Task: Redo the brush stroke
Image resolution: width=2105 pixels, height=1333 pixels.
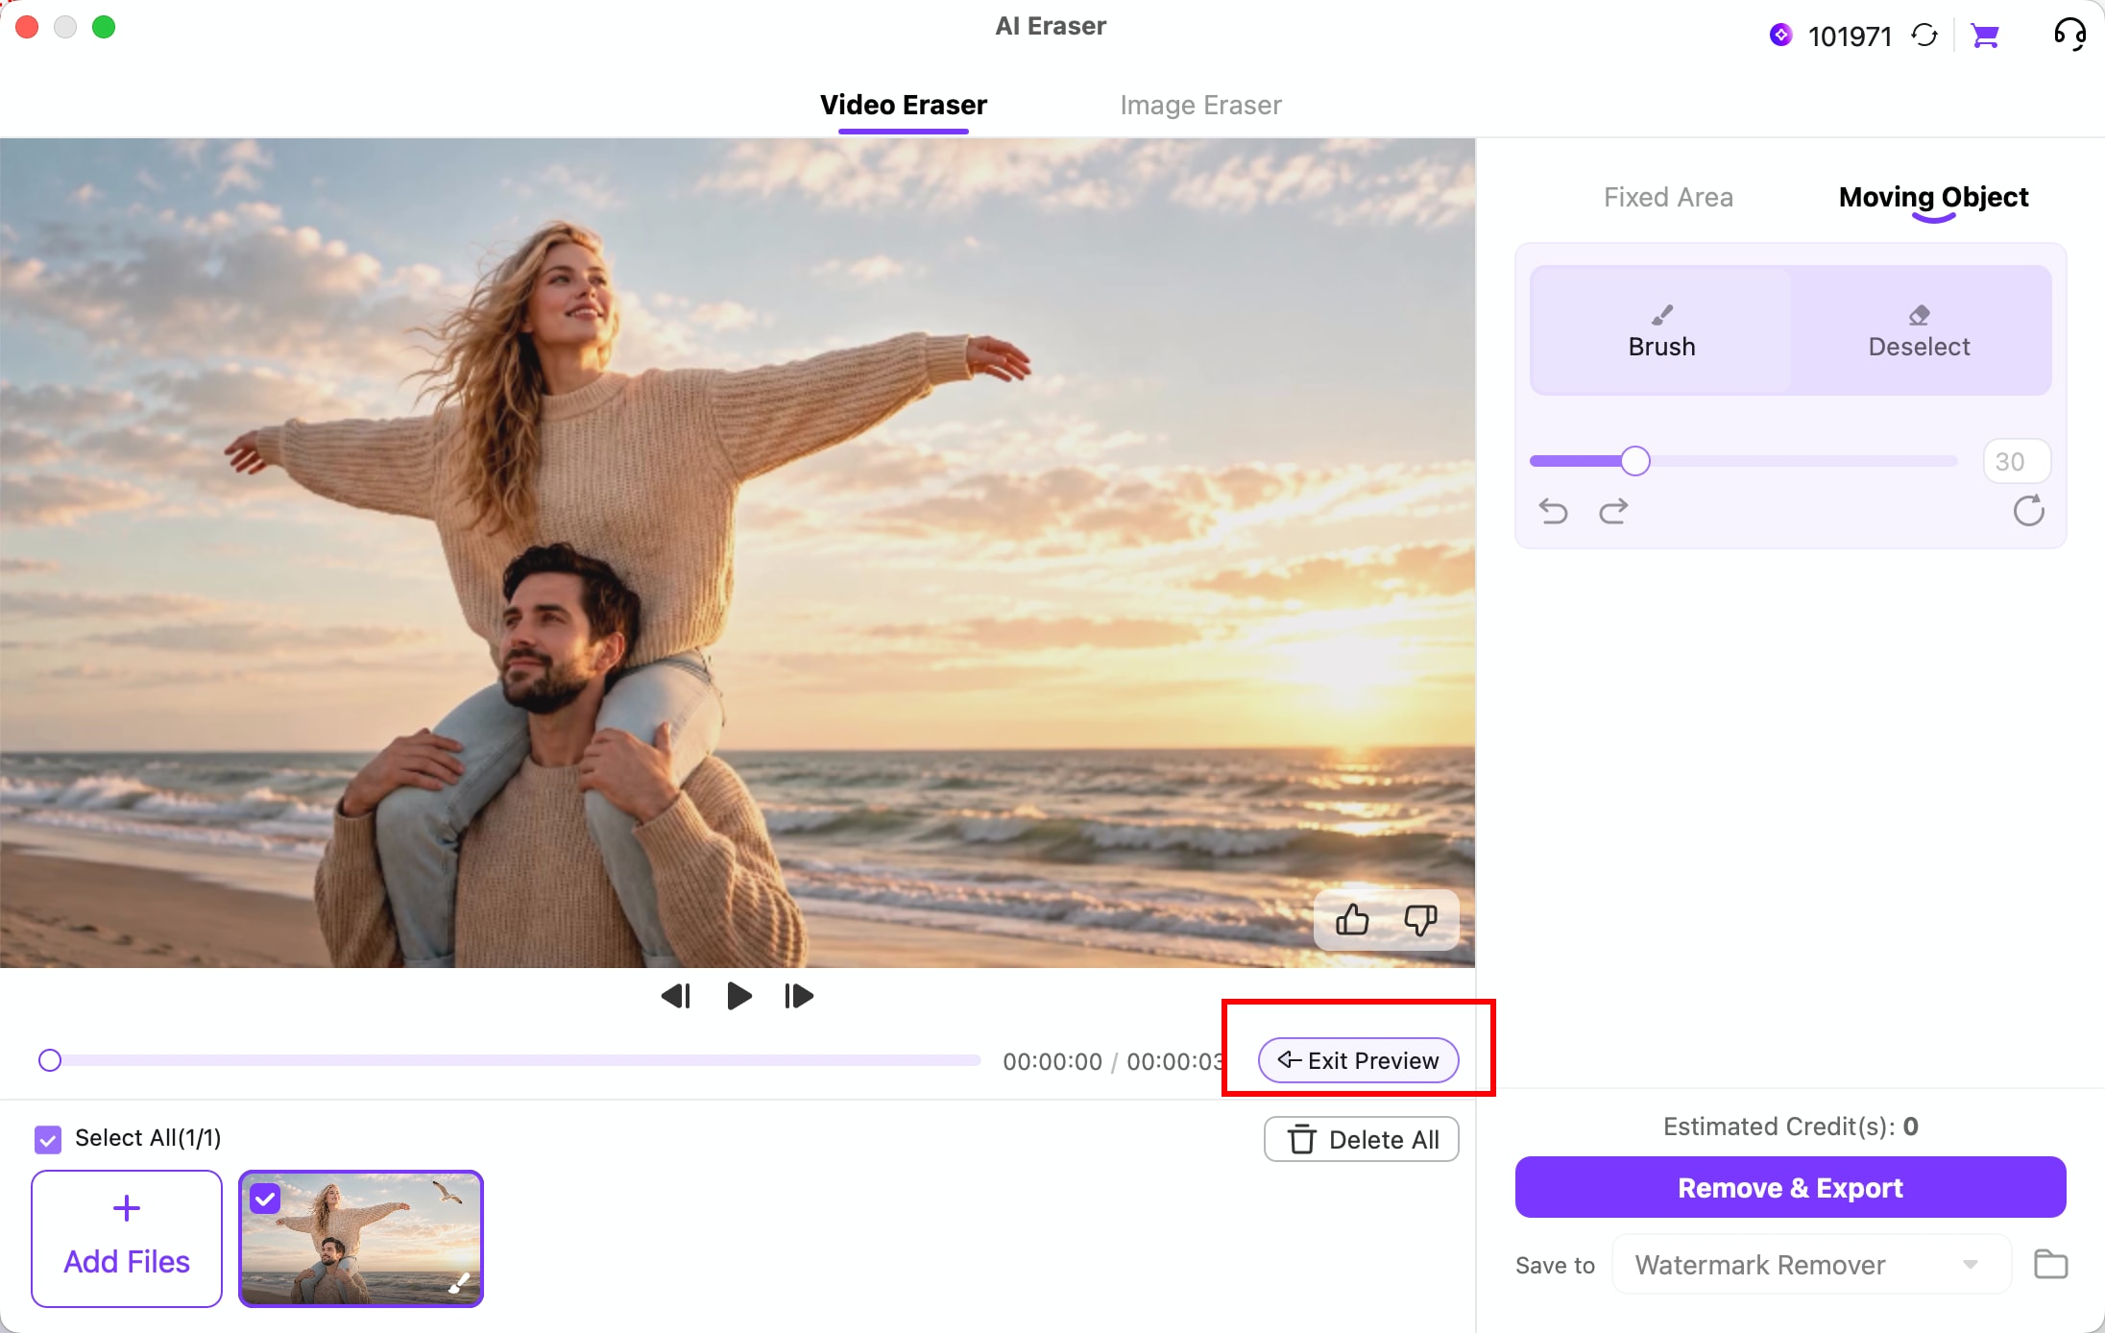Action: pyautogui.click(x=1613, y=511)
